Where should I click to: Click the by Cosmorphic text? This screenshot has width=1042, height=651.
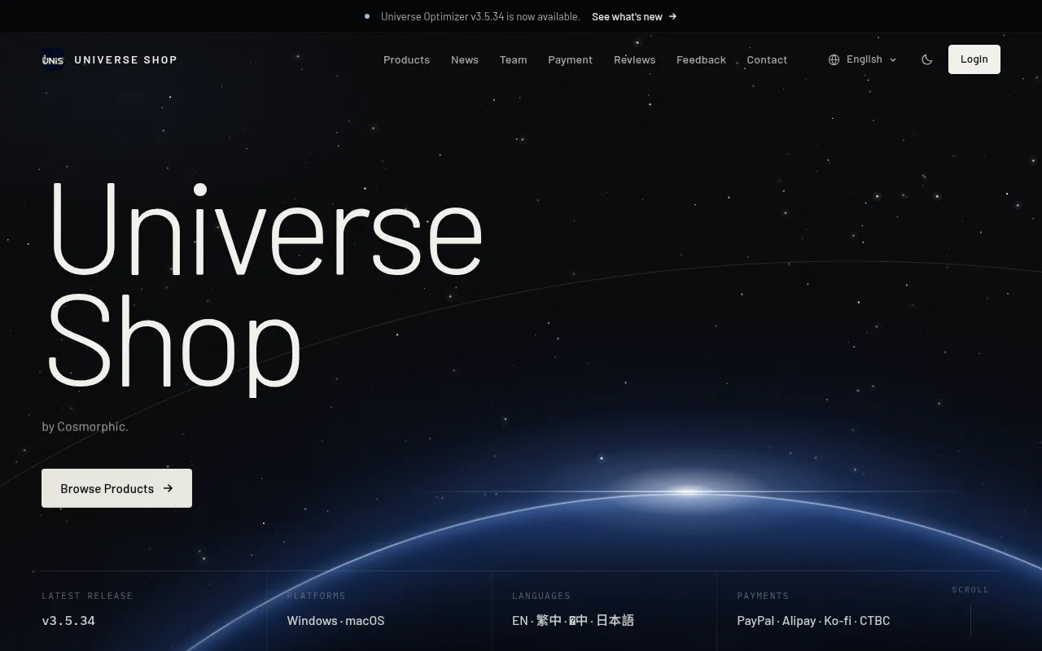85,426
